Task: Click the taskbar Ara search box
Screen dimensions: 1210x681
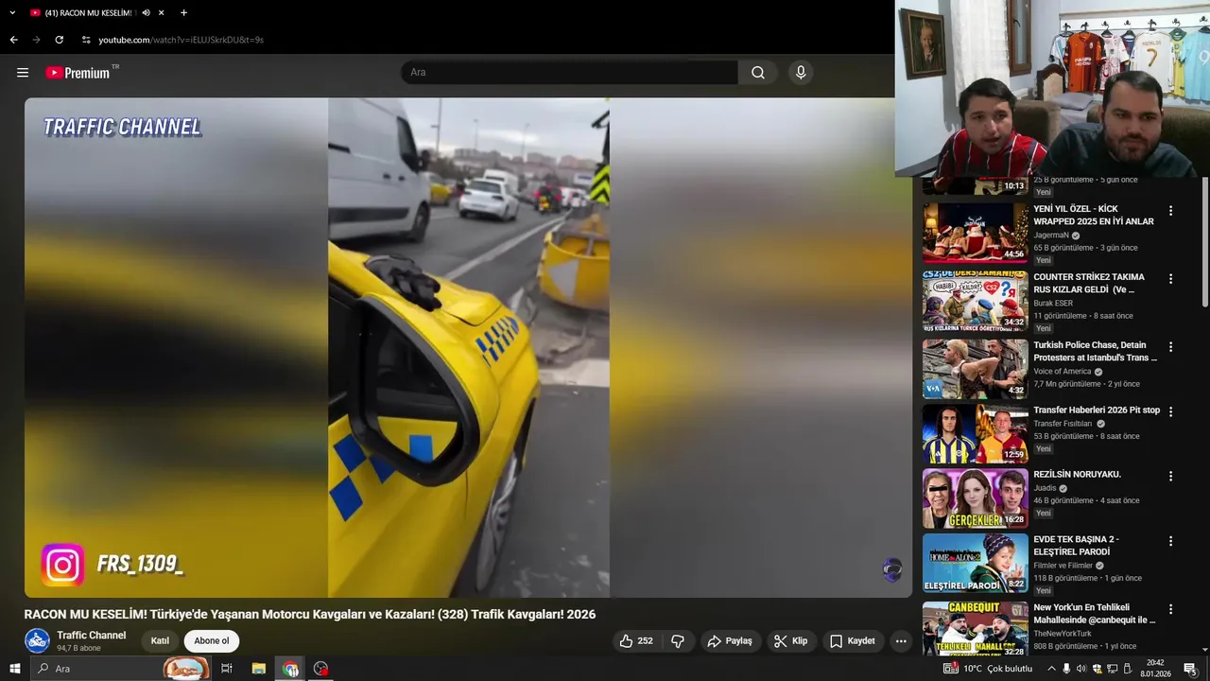Action: coord(122,669)
